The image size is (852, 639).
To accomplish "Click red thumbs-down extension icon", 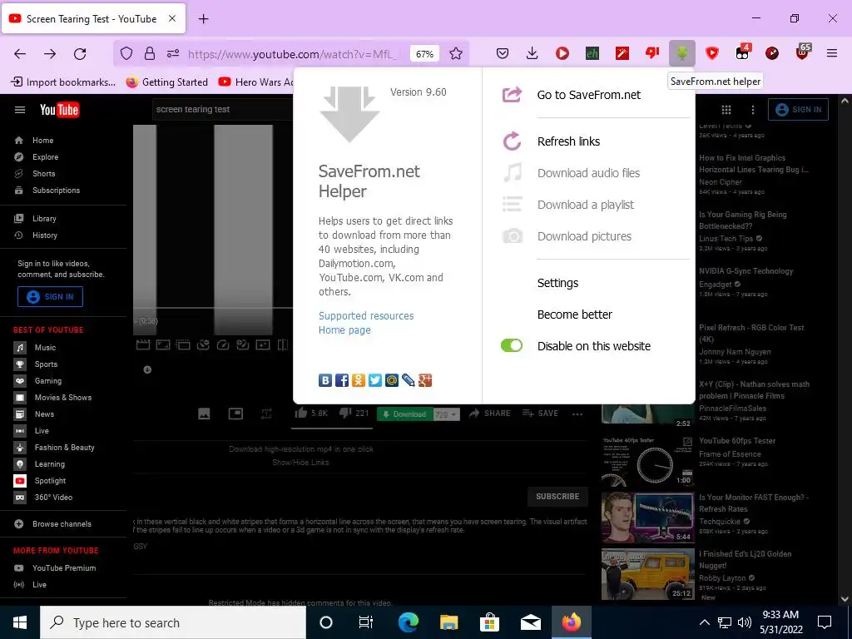I will coord(652,53).
